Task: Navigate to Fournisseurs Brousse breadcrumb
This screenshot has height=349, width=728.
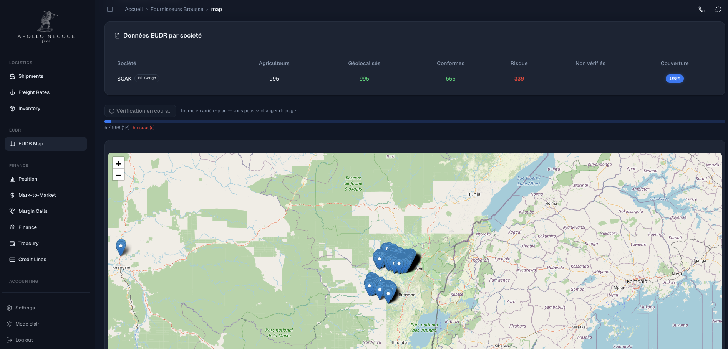Action: click(x=177, y=9)
